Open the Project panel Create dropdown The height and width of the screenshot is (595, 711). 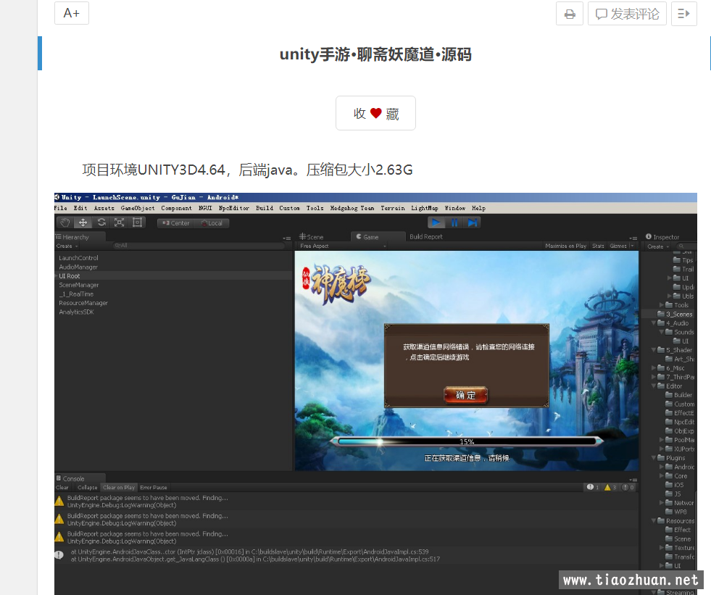[658, 246]
